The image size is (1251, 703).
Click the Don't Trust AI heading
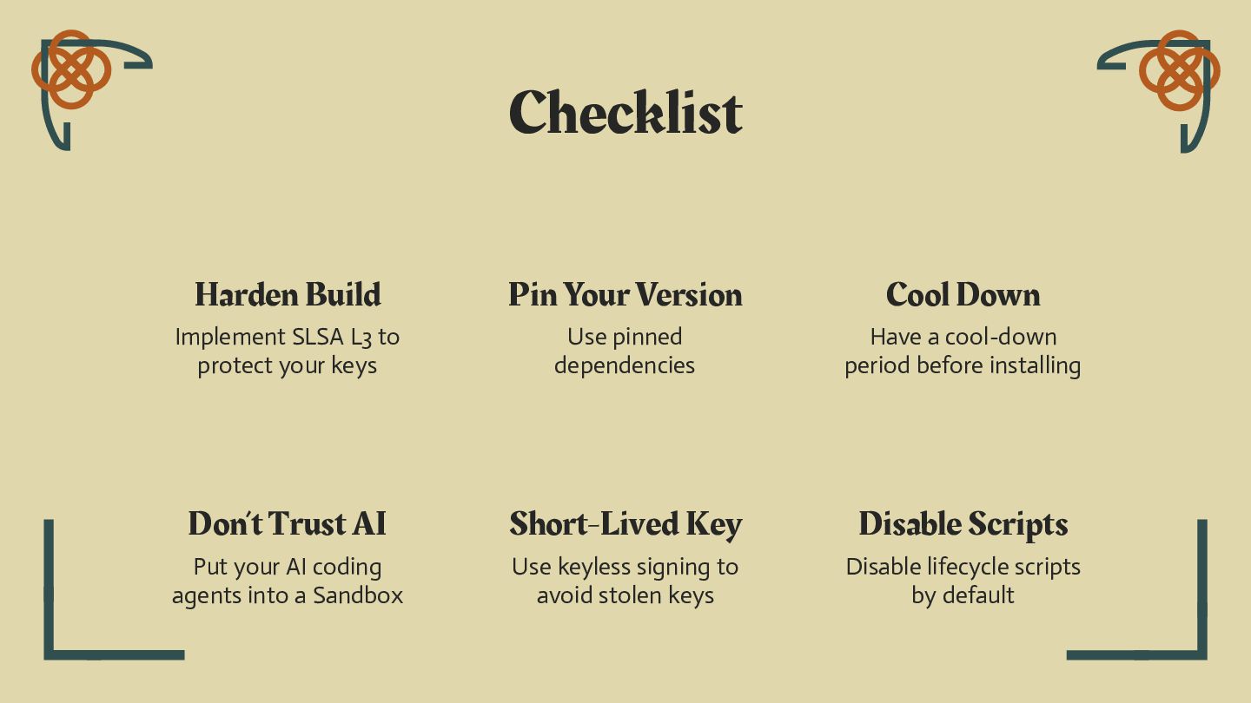[288, 523]
